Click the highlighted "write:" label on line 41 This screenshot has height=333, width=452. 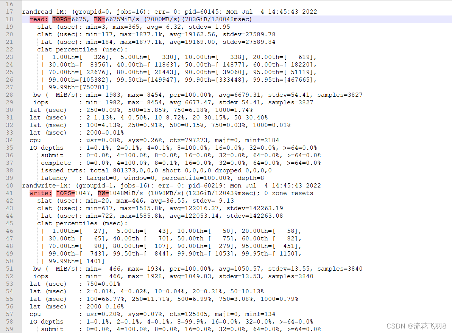41,193
